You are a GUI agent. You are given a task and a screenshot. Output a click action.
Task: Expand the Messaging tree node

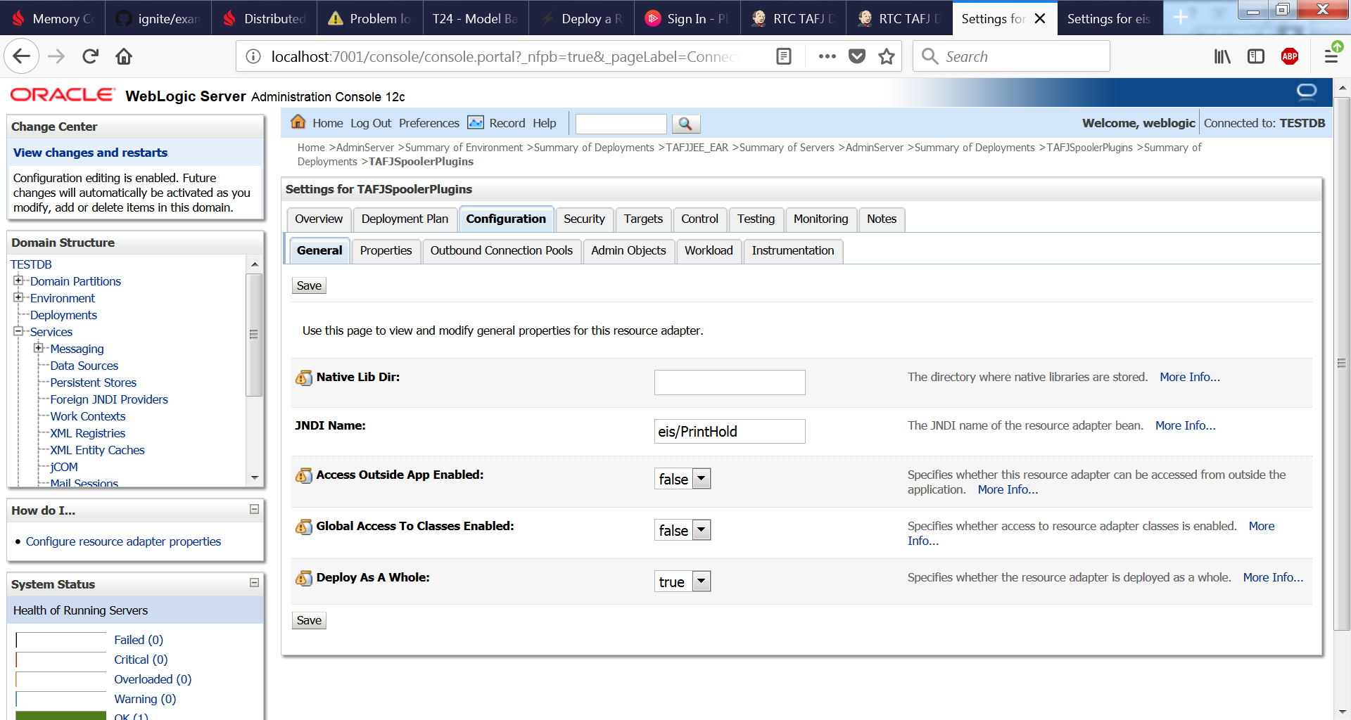pyautogui.click(x=39, y=348)
